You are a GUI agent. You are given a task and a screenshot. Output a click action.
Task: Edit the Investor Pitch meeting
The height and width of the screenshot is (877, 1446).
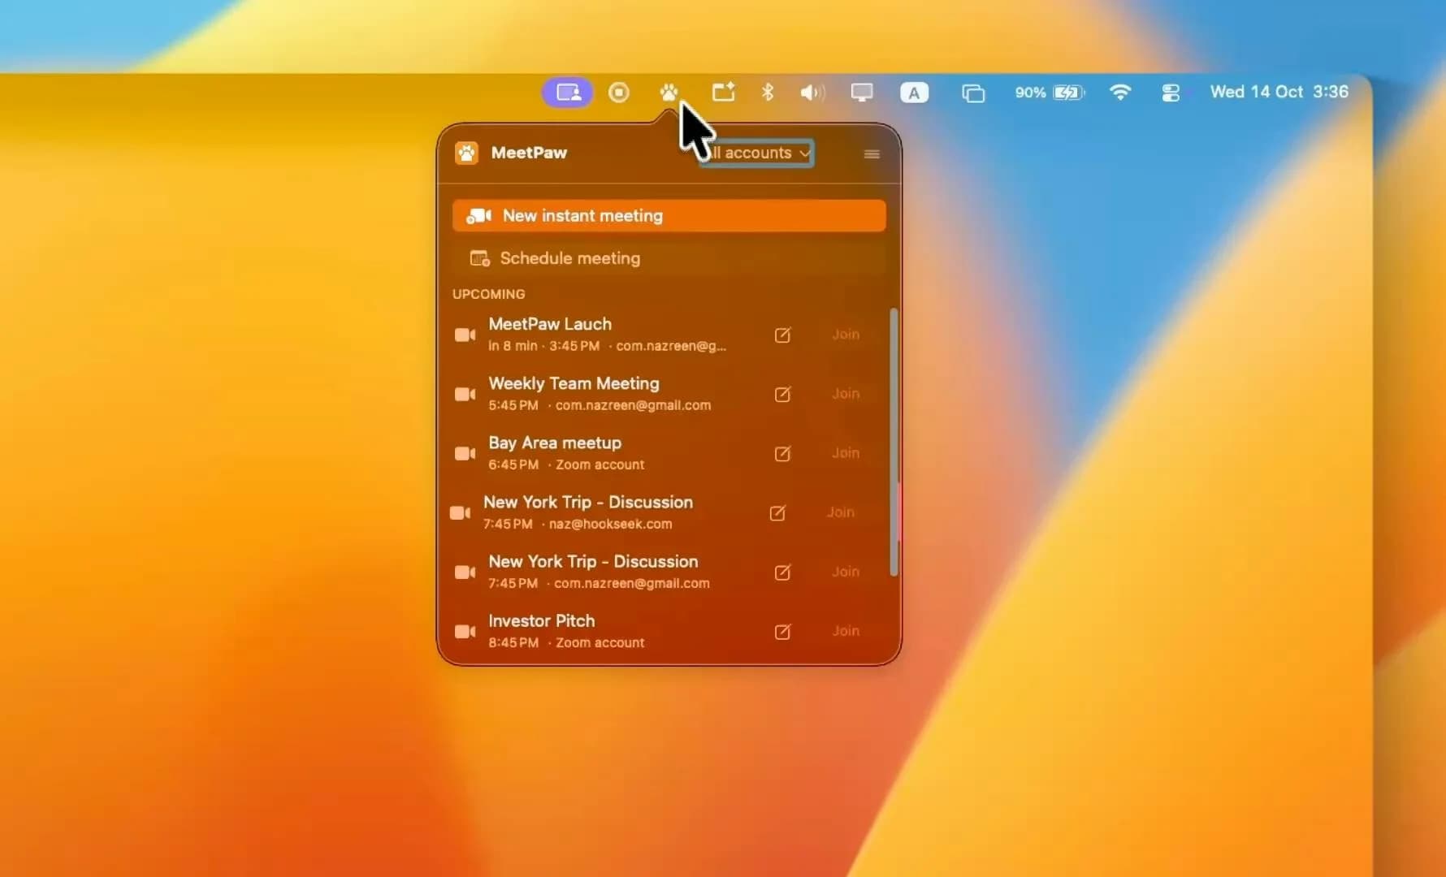[x=782, y=631]
